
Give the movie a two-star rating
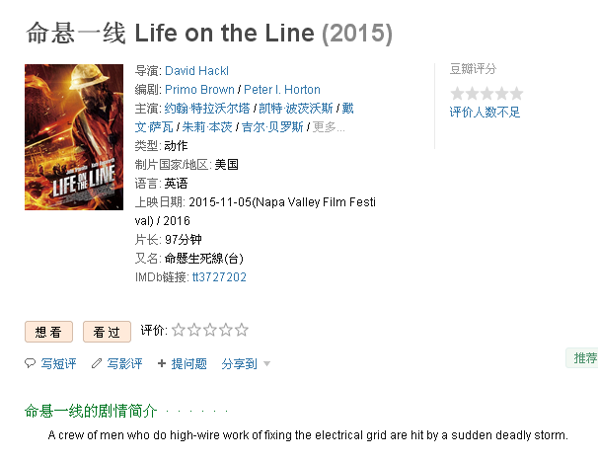(x=194, y=331)
